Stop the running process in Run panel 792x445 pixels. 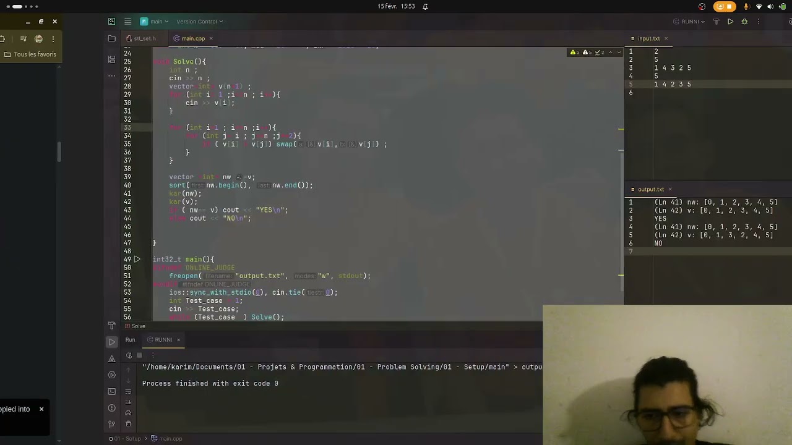pos(139,355)
